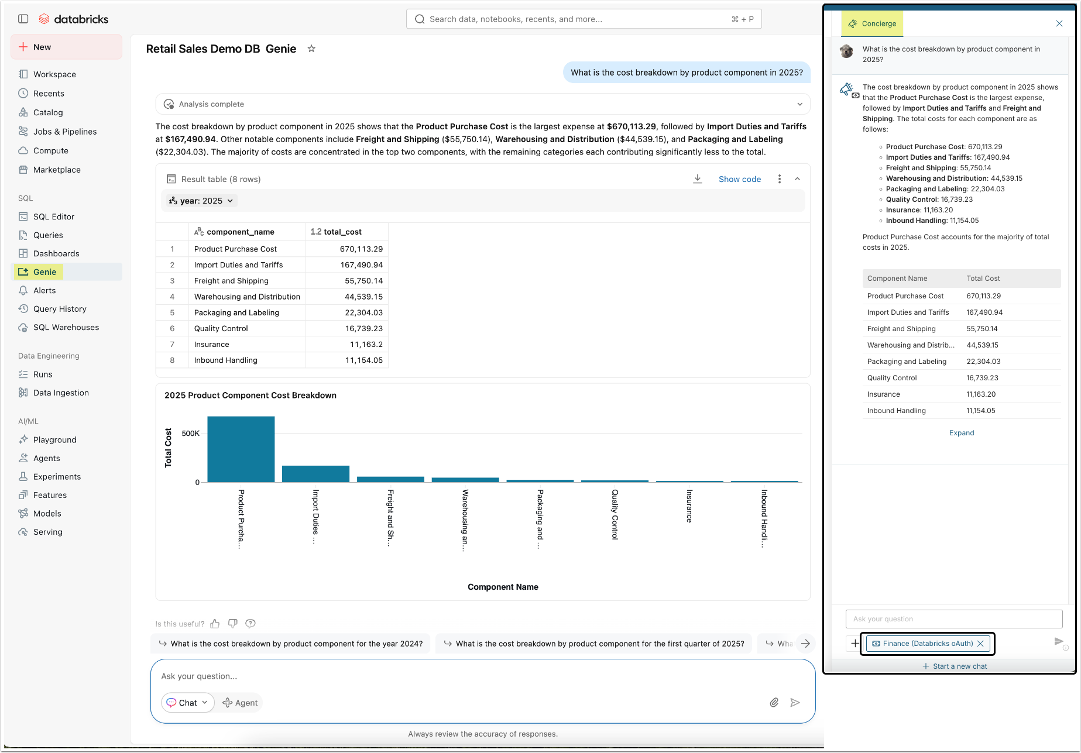Click the thumbs up feedback icon
Screen dimensions: 1081x753
[x=215, y=624]
